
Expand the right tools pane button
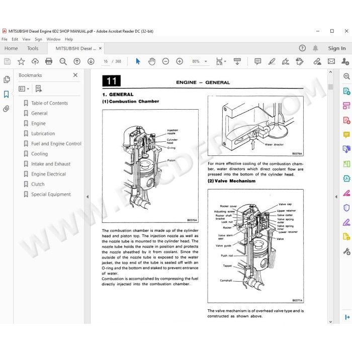[x=347, y=317]
